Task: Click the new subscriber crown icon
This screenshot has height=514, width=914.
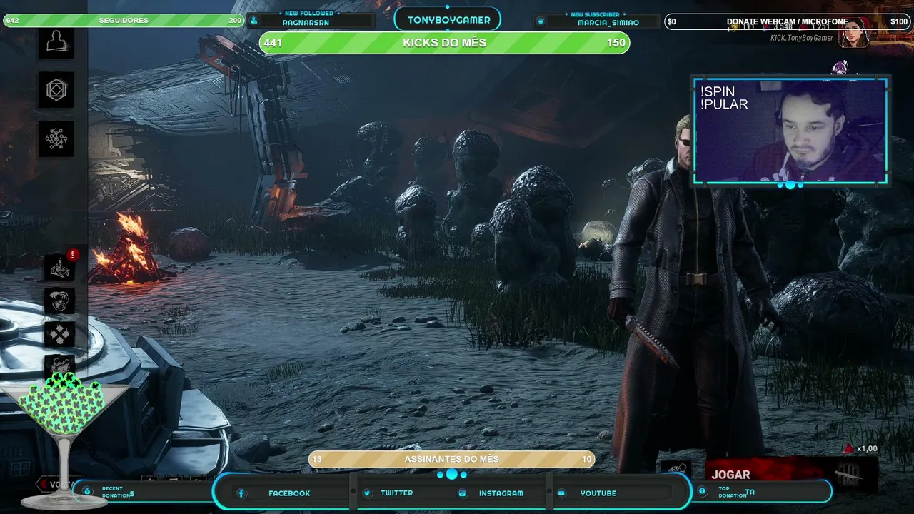Action: (541, 21)
